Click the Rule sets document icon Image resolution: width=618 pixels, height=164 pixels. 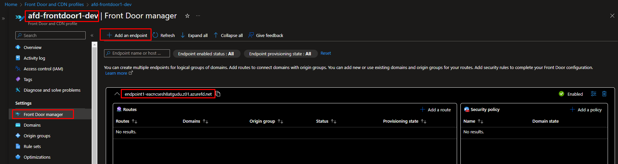[x=18, y=146]
